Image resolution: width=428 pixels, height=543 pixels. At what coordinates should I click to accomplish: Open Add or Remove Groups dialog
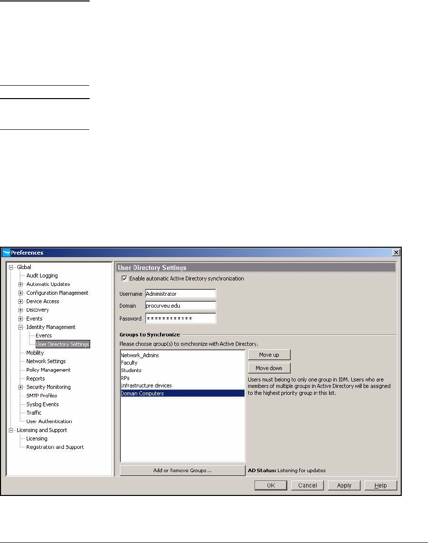[182, 471]
